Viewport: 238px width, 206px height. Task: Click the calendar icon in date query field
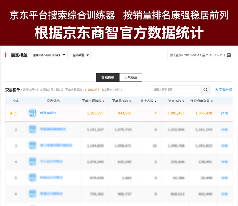click(228, 55)
